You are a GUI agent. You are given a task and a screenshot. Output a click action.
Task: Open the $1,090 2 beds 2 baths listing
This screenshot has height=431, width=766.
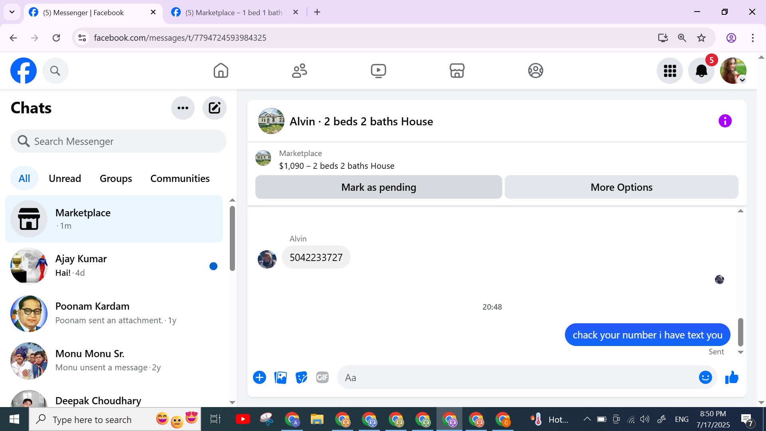coord(337,166)
